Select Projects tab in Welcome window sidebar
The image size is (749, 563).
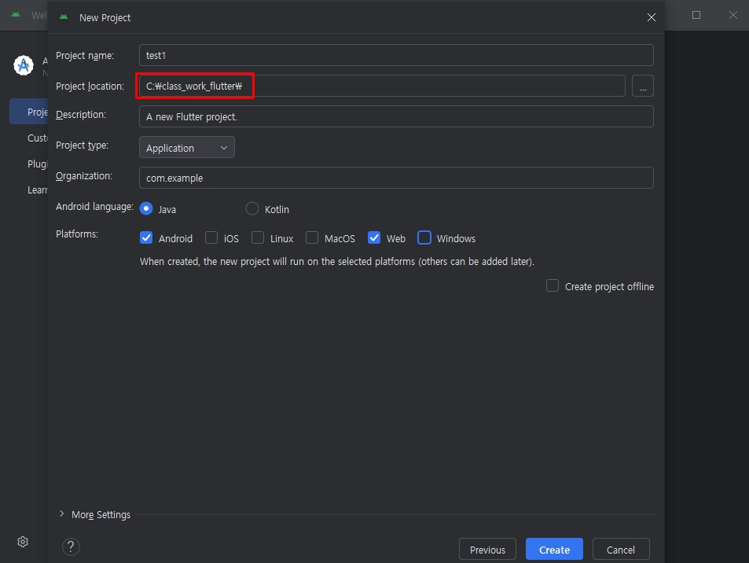coord(28,112)
